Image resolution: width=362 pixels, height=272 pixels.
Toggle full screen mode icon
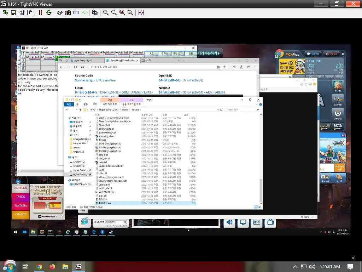pos(141,13)
